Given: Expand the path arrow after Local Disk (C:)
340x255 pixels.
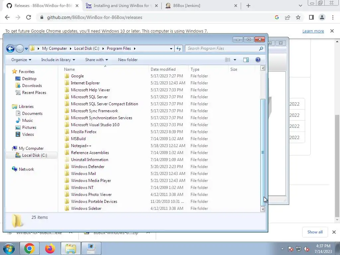Looking at the screenshot, I should pyautogui.click(x=103, y=48).
